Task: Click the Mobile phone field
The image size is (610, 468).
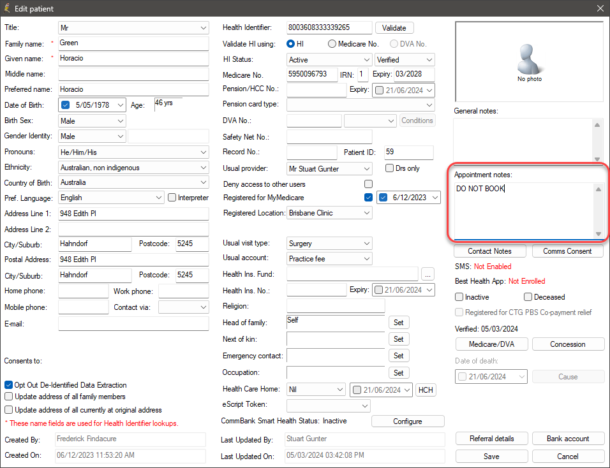Action: click(83, 307)
